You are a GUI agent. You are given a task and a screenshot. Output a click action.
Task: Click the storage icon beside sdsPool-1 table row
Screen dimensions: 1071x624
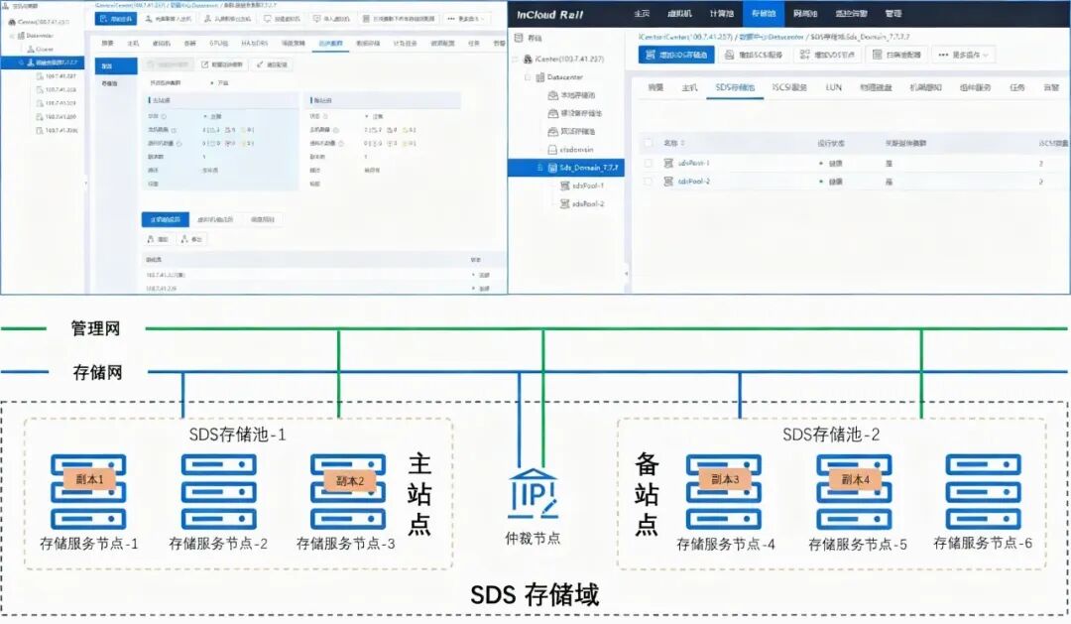point(668,163)
